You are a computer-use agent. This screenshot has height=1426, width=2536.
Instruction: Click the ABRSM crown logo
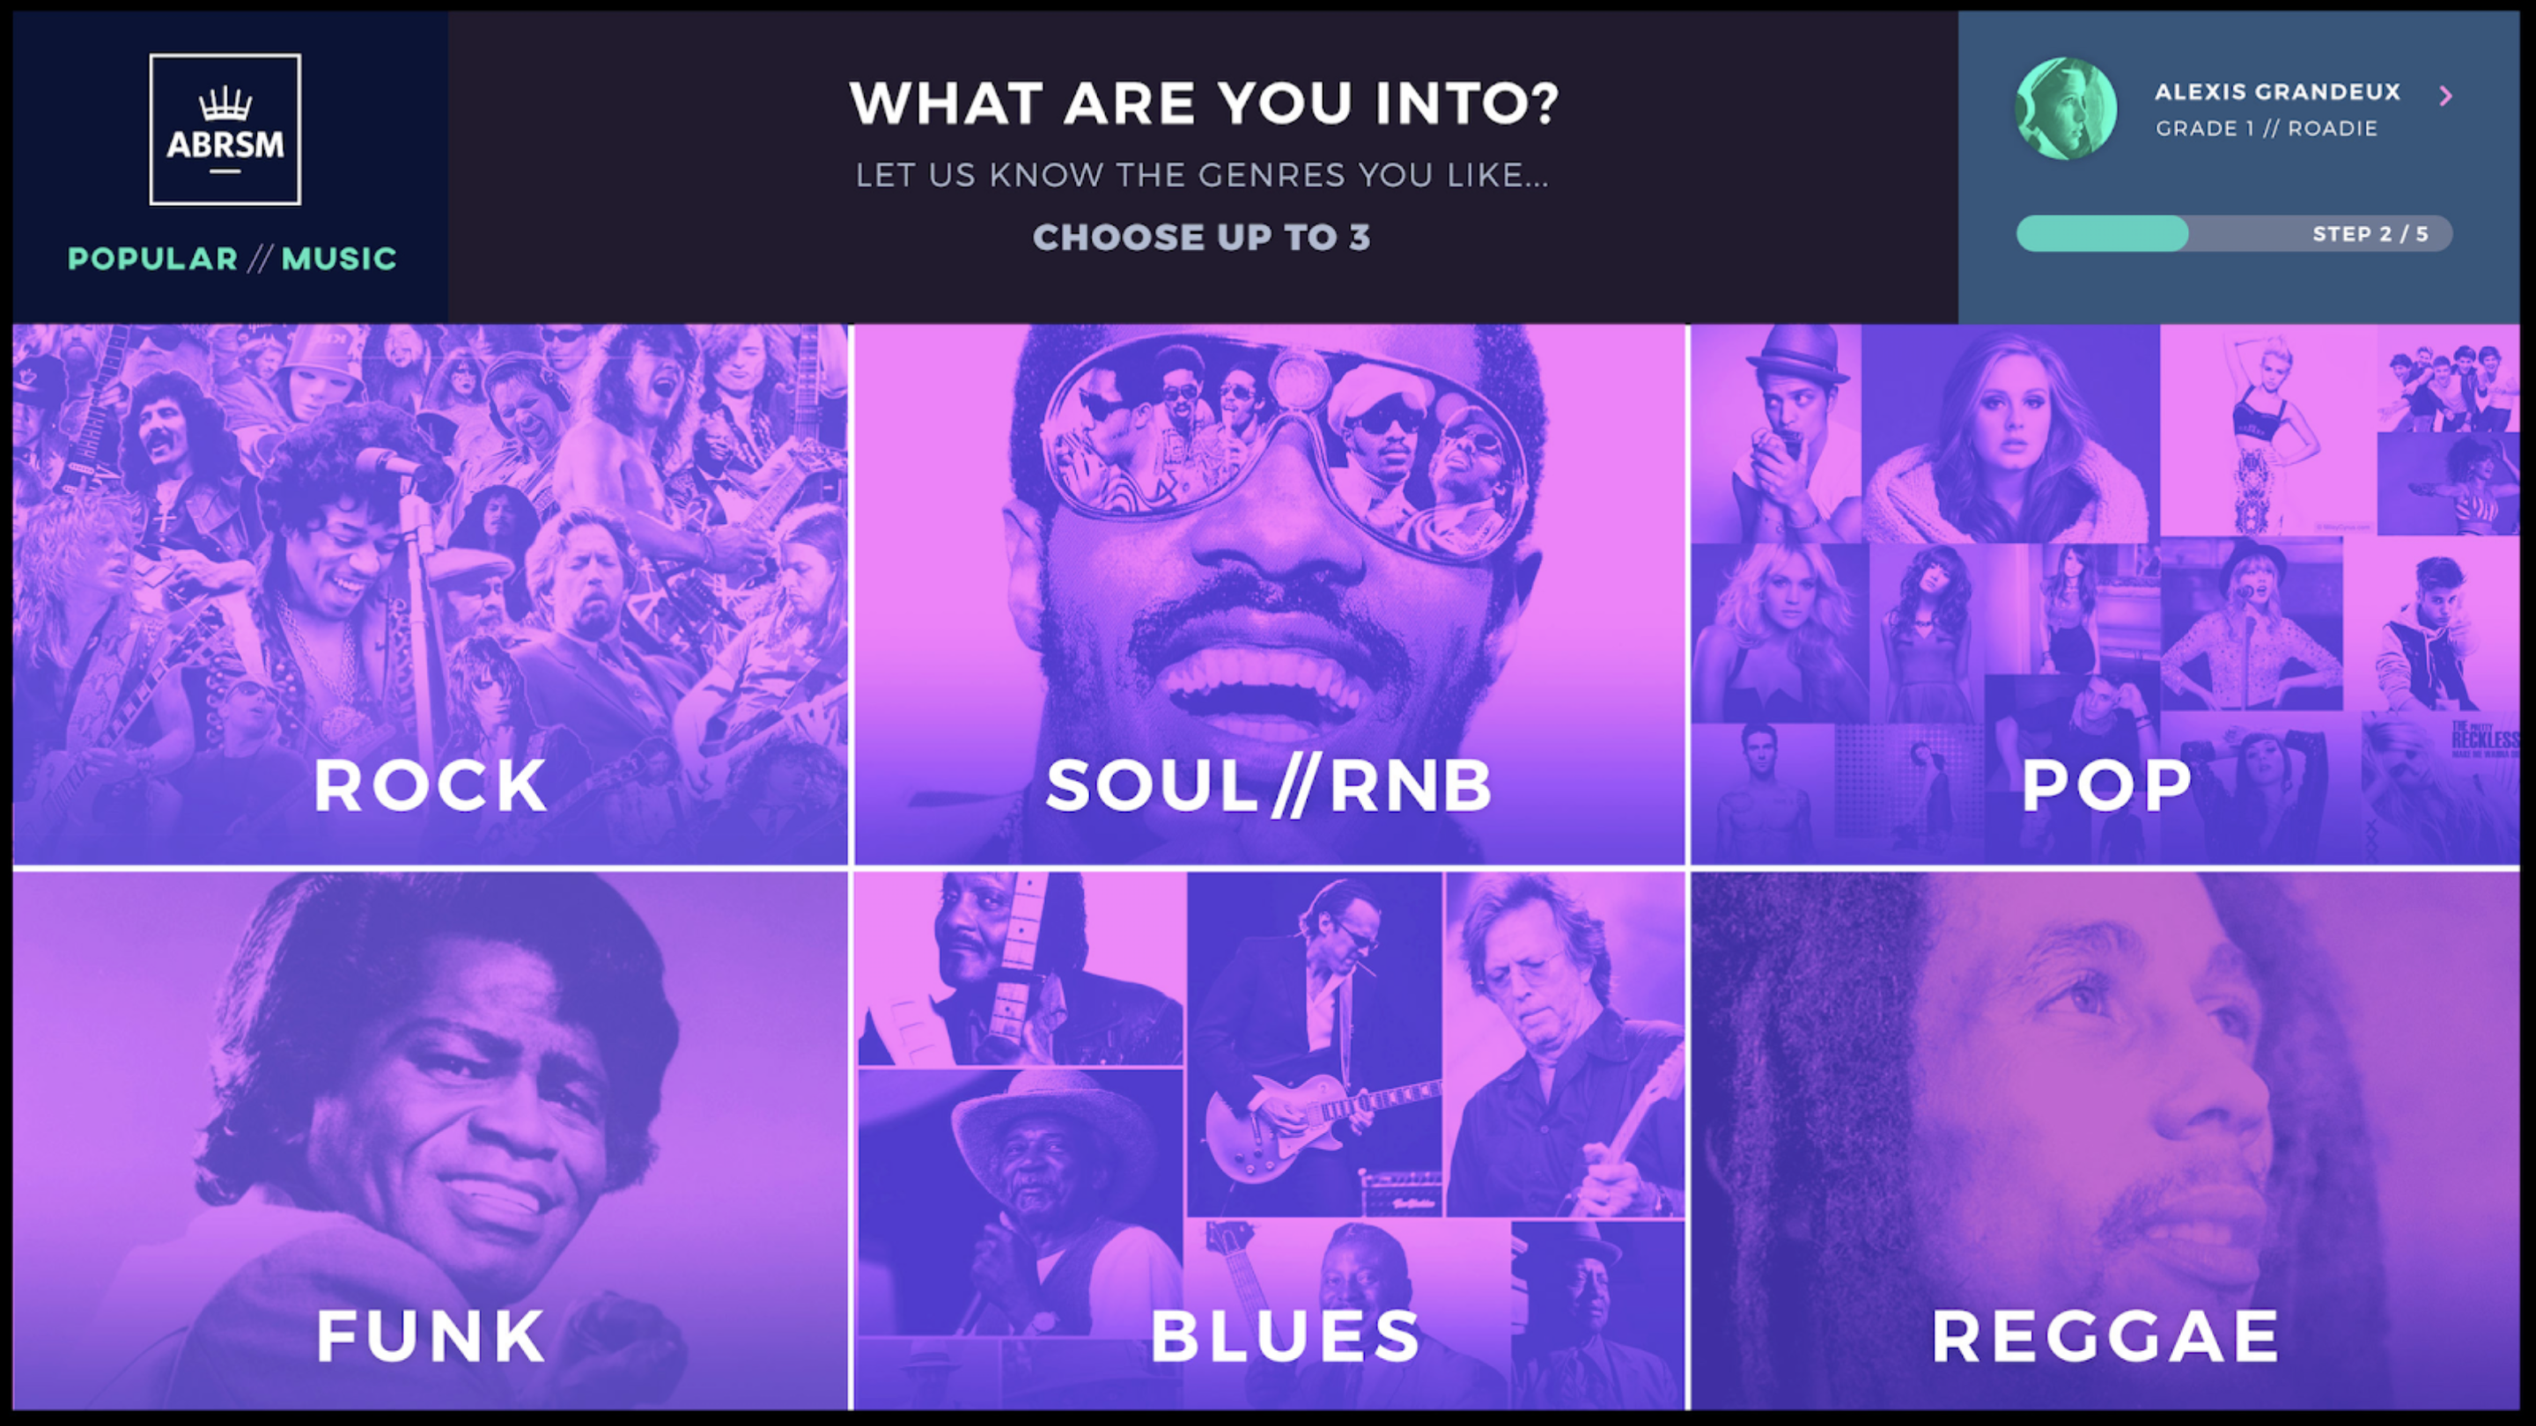225,129
